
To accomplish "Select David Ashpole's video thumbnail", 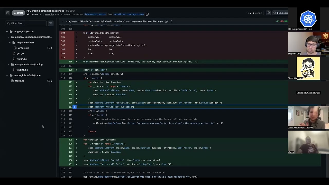I will pyautogui.click(x=308, y=117).
